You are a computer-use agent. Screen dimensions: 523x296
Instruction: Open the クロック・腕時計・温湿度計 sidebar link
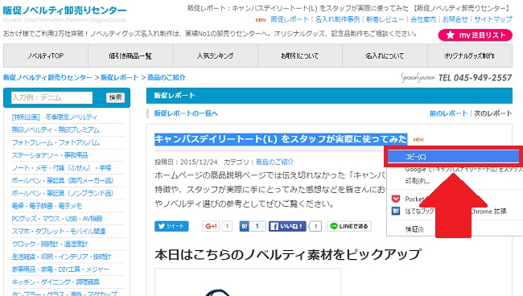click(50, 244)
